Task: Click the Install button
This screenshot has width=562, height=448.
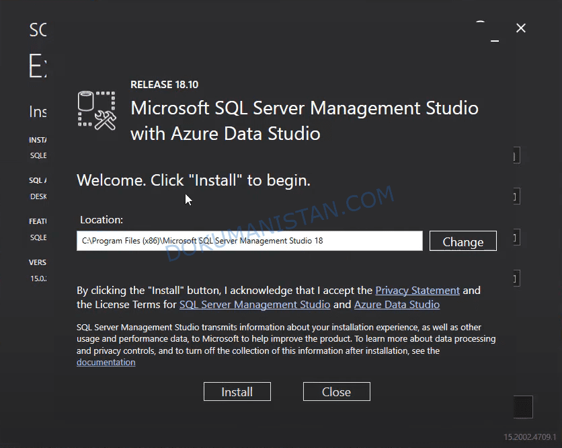Action: [x=237, y=391]
